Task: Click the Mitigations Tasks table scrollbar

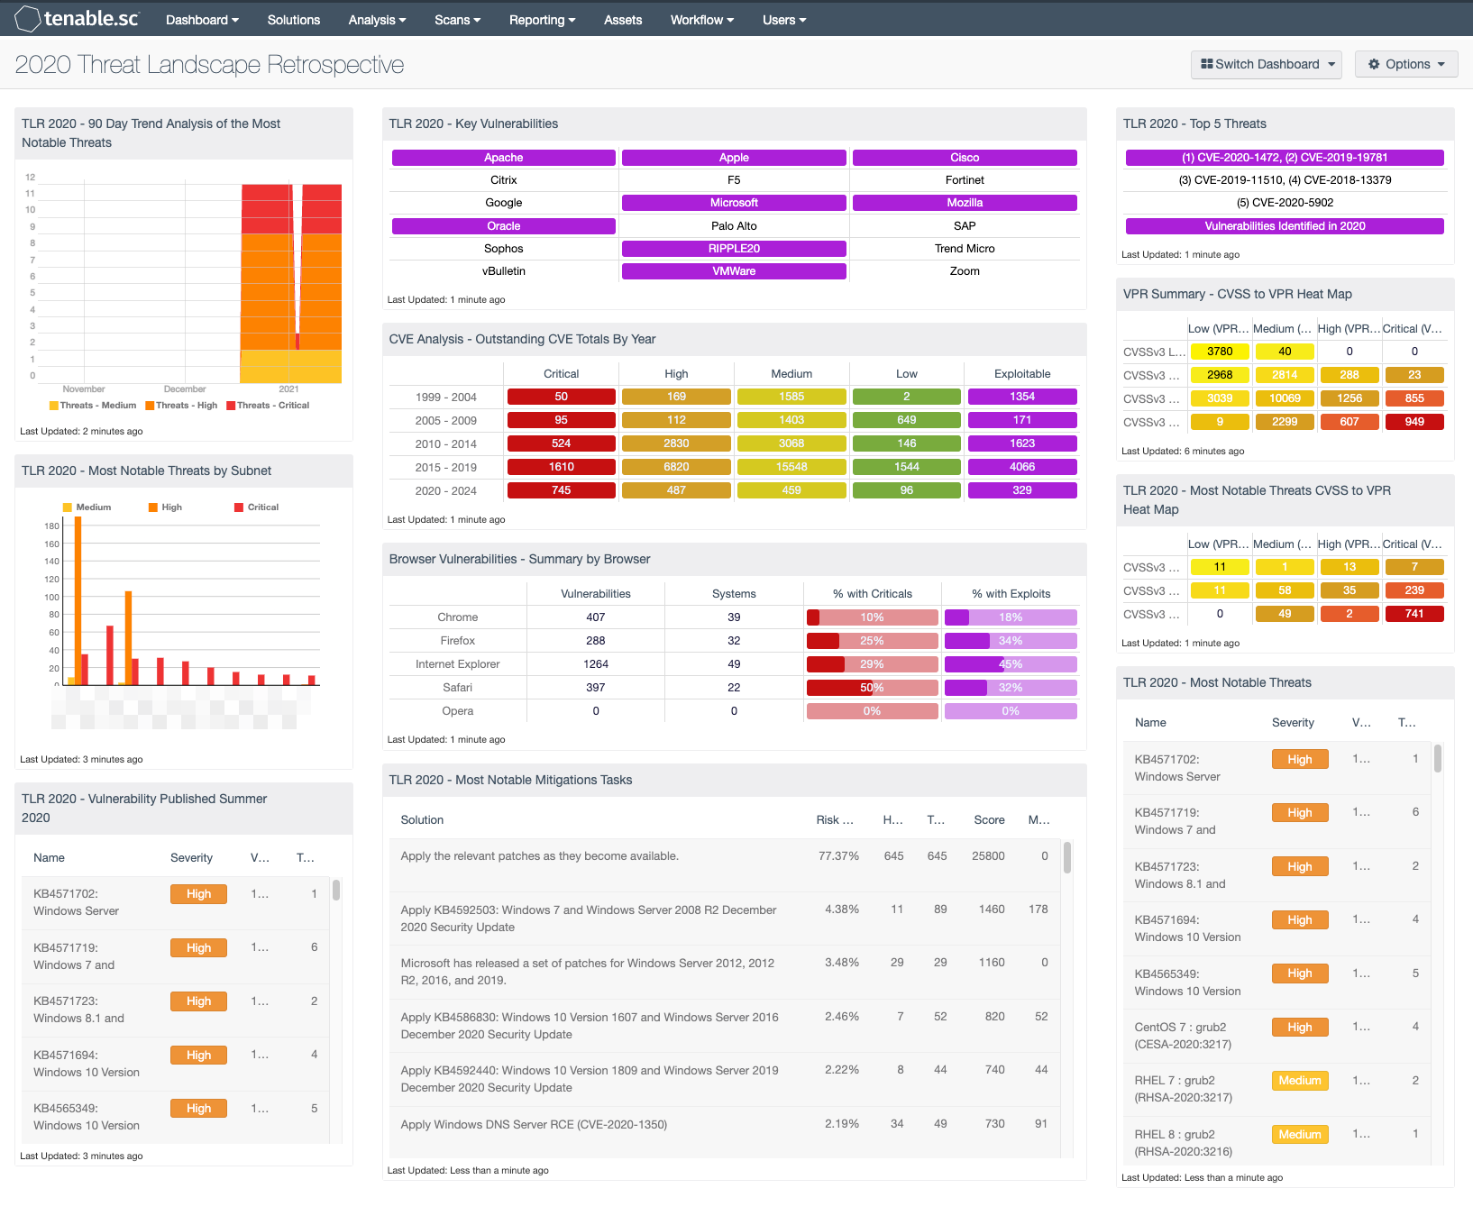Action: point(1067,858)
